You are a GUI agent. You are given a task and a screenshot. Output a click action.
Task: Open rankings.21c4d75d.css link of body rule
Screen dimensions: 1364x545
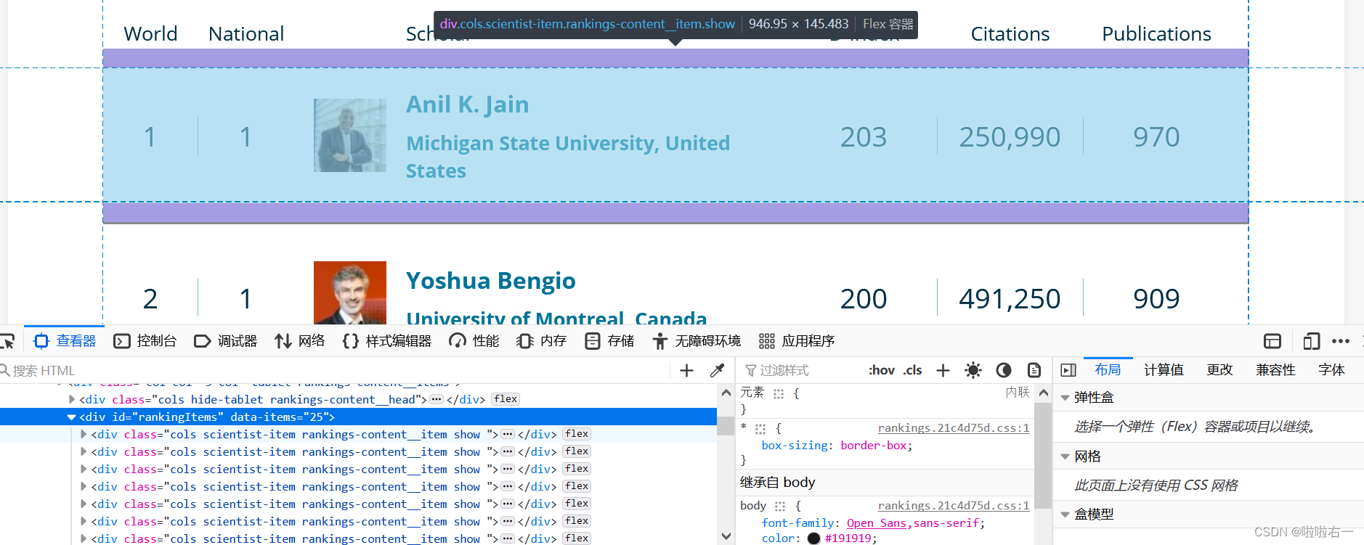click(x=954, y=506)
